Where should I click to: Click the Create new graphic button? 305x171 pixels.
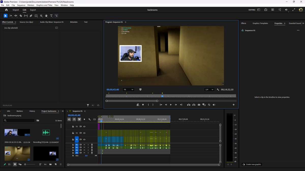pyautogui.click(x=252, y=164)
